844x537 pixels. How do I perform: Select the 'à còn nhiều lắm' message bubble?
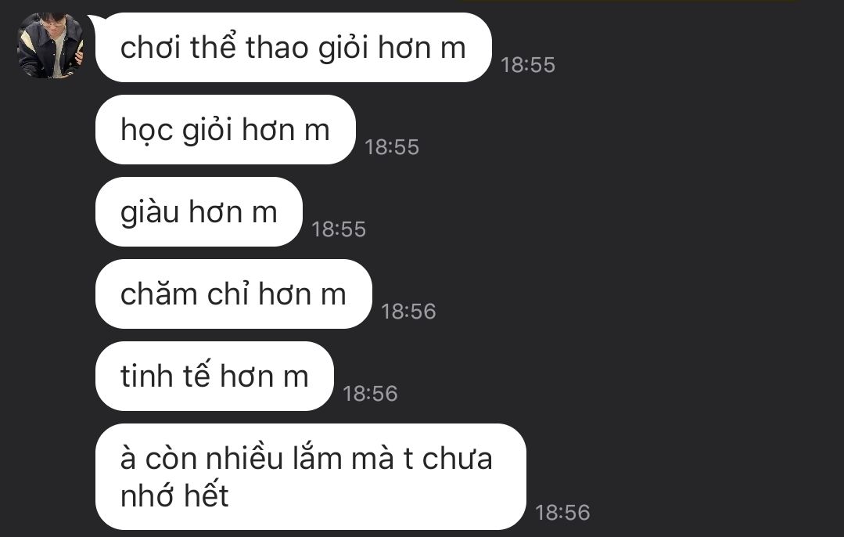tap(311, 477)
